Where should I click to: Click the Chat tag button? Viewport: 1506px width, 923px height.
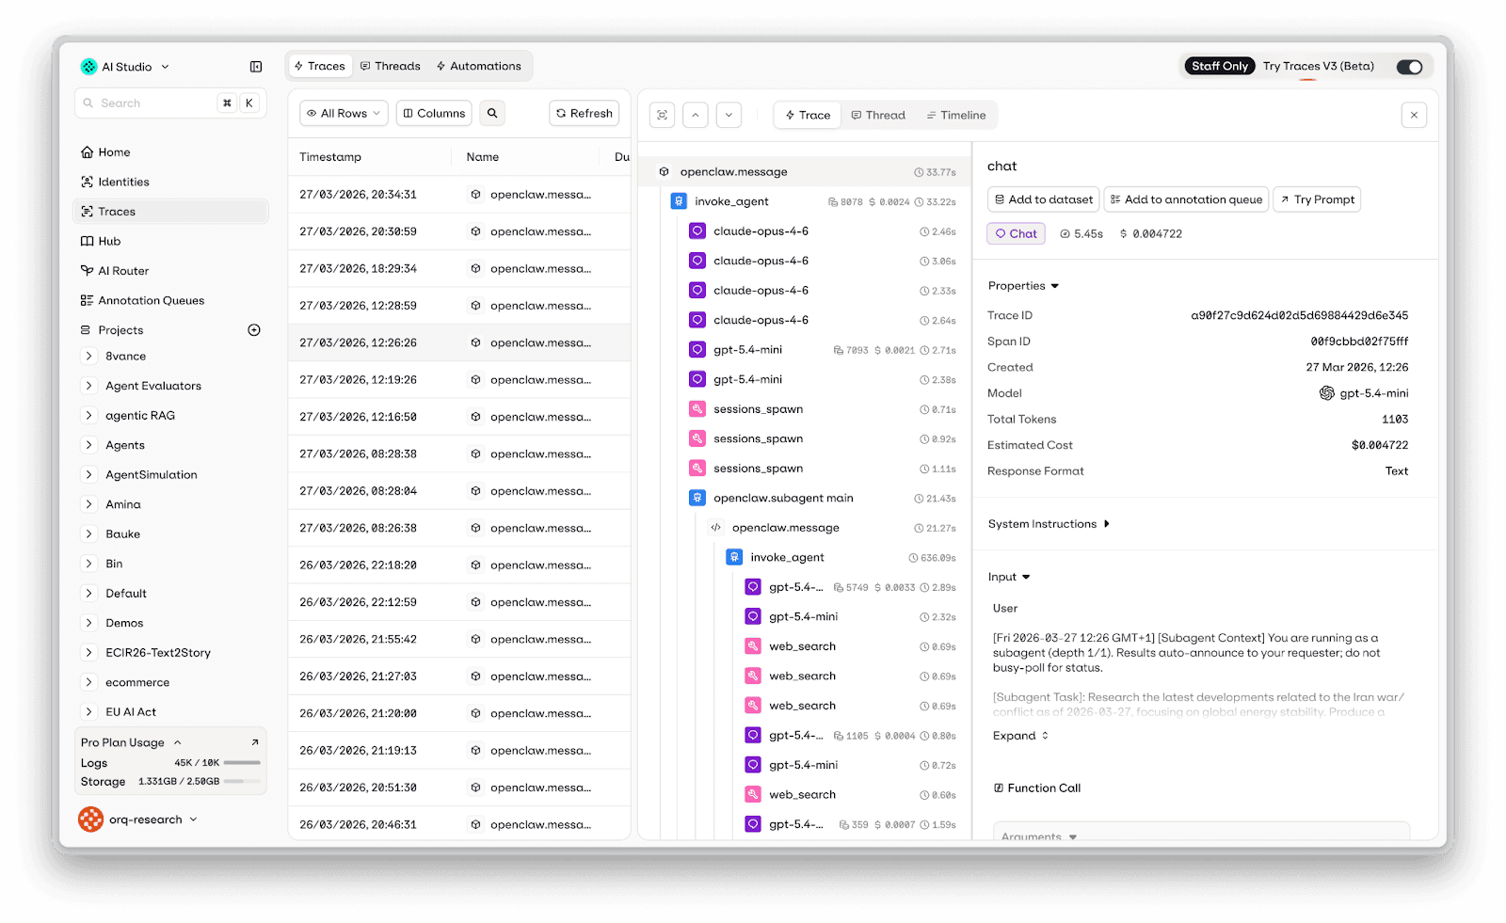point(1017,233)
